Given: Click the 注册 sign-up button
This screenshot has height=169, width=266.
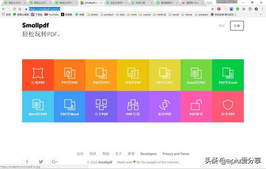Looking at the screenshot, I should click(x=237, y=26).
